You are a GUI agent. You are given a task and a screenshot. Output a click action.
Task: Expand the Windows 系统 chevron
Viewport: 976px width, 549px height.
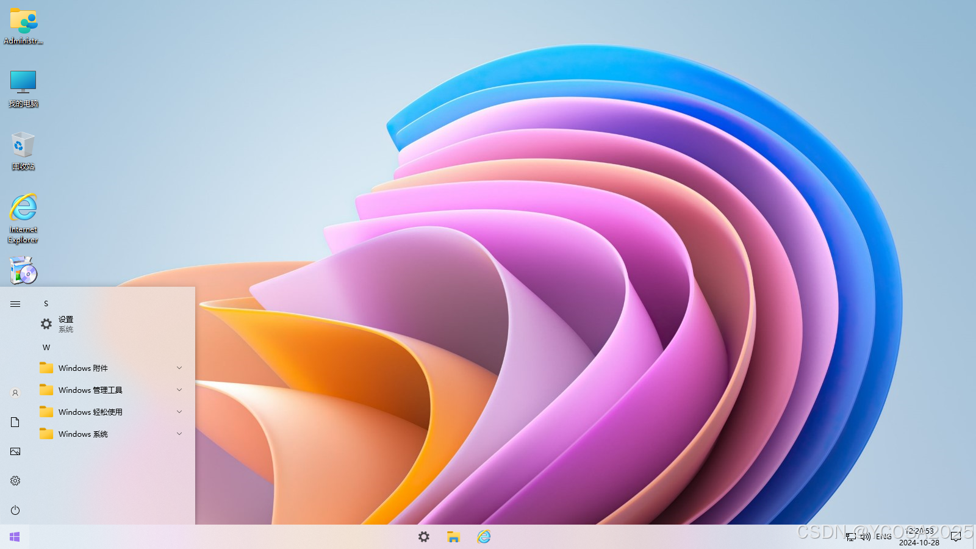[x=179, y=434]
